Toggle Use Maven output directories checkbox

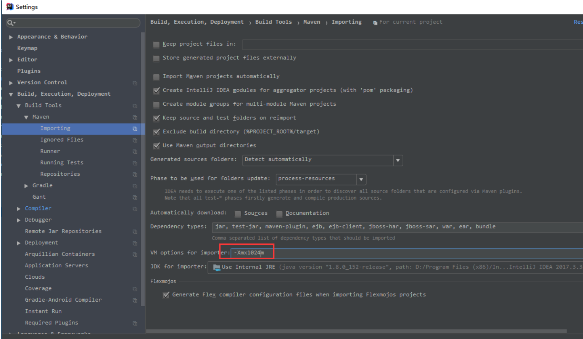pyautogui.click(x=156, y=146)
